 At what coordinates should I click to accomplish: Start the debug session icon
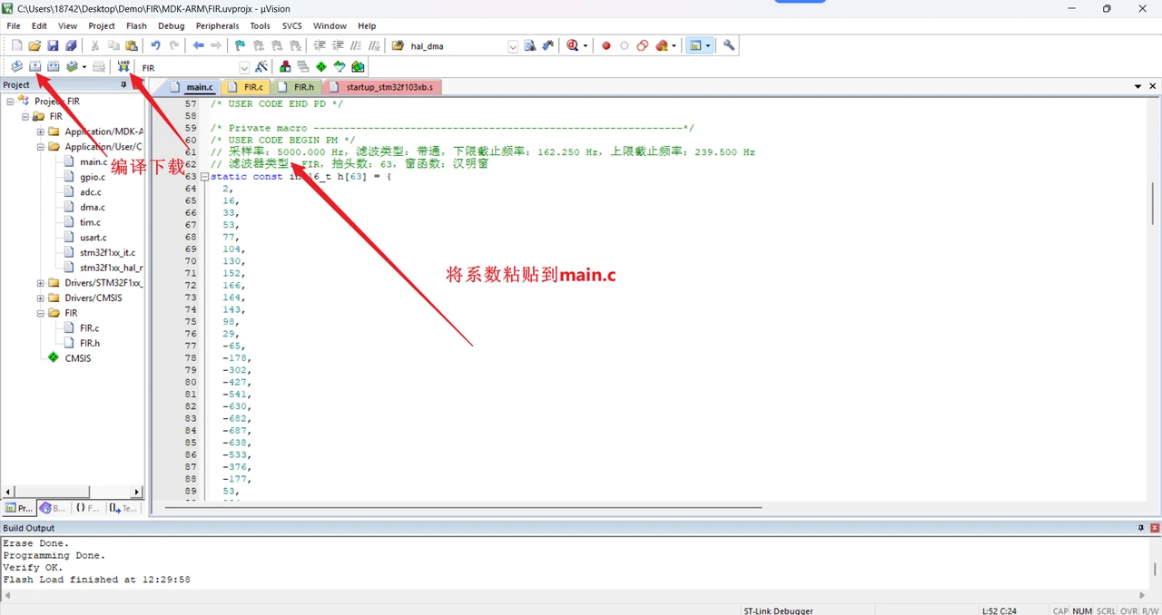point(573,45)
